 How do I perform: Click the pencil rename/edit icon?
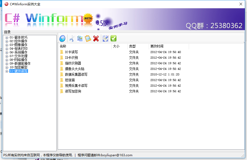[x=105, y=38]
